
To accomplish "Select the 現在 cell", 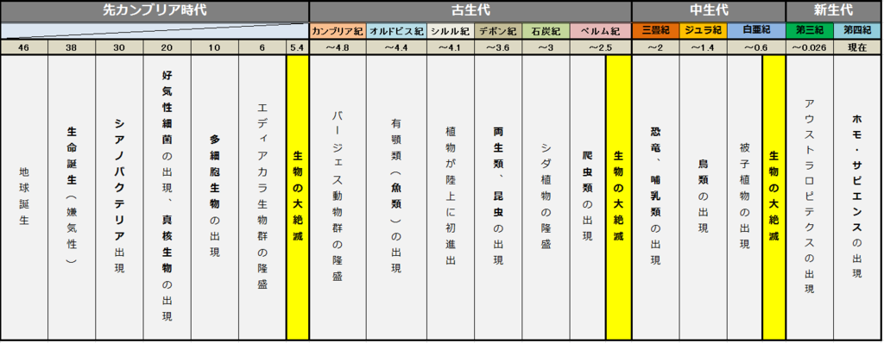I will click(x=858, y=47).
